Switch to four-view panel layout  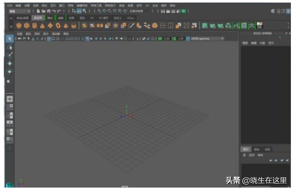(x=10, y=107)
